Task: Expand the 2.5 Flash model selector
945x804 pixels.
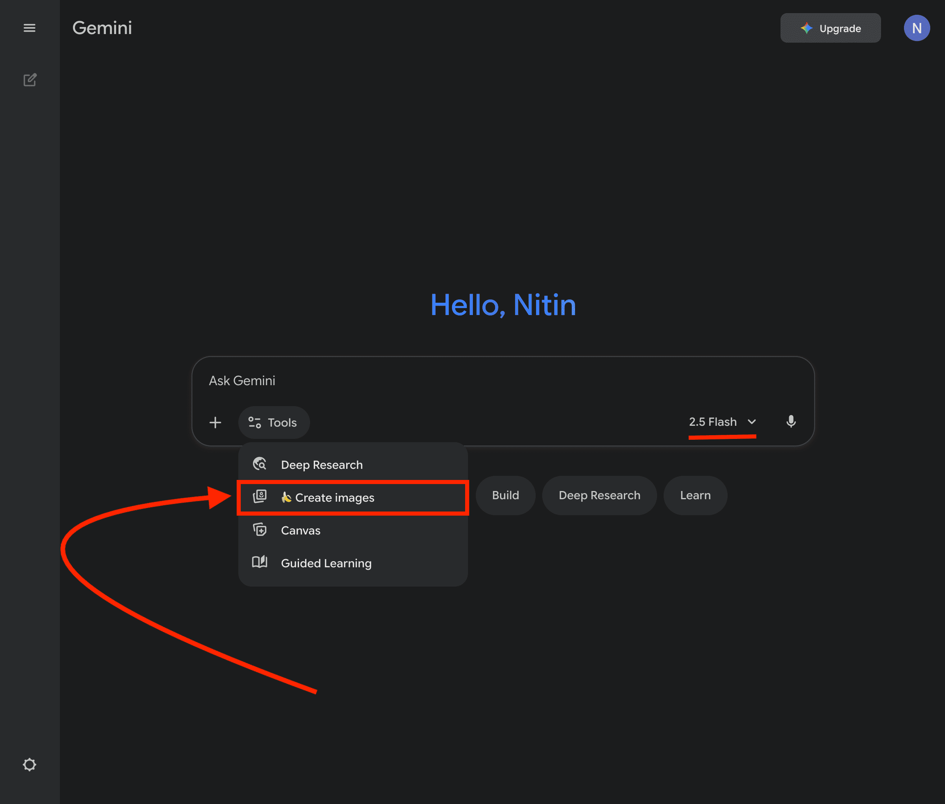Action: (x=713, y=422)
